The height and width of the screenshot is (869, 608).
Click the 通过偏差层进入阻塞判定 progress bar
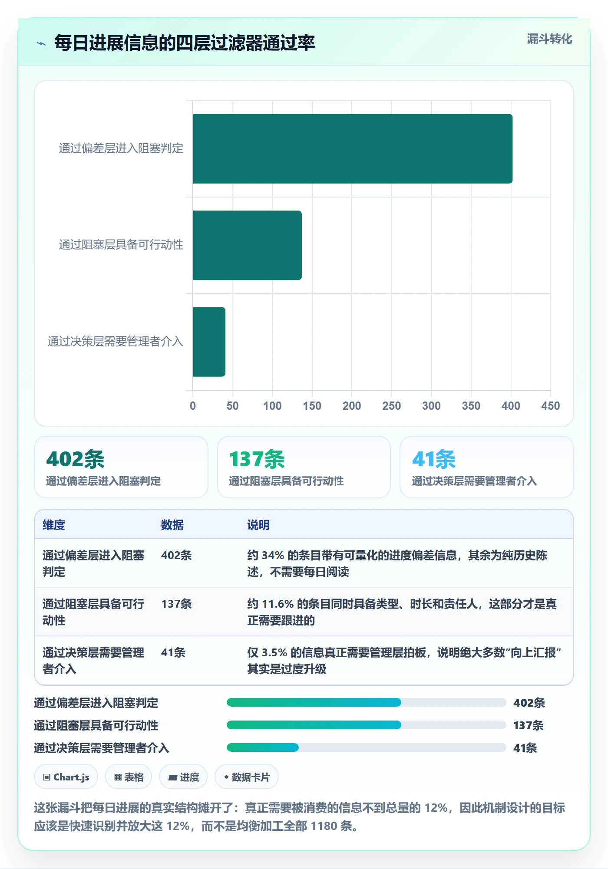(366, 702)
